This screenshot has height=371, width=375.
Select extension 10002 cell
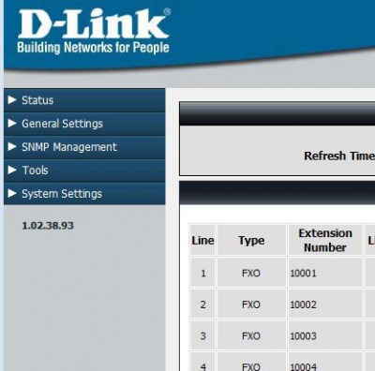tap(325, 304)
